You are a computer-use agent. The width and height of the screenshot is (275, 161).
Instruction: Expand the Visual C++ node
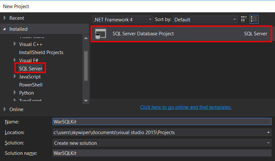coord(15,44)
